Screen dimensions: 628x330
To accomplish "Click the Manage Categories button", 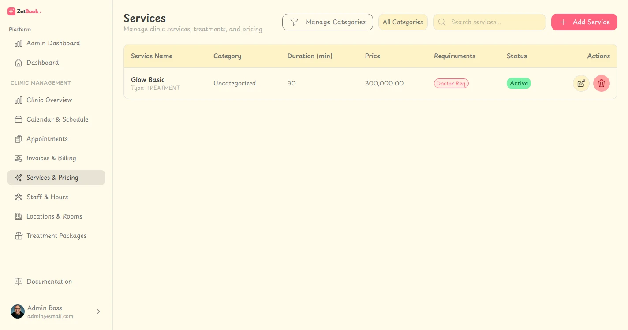I will tap(328, 22).
